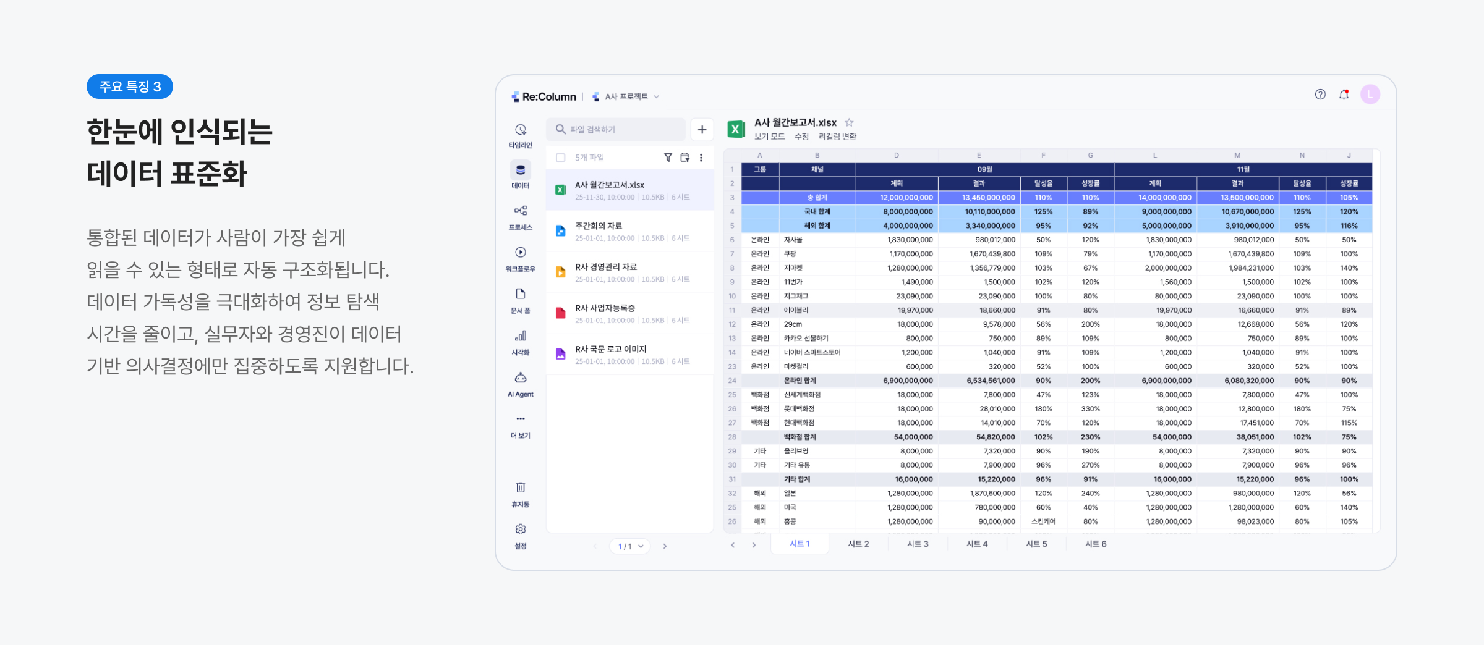Open the Workflow sidebar icon

pyautogui.click(x=520, y=253)
